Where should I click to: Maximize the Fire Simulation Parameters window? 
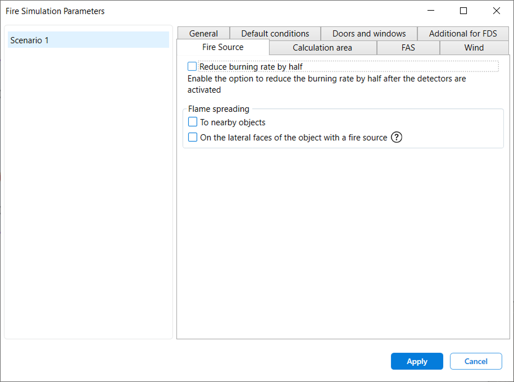(463, 11)
